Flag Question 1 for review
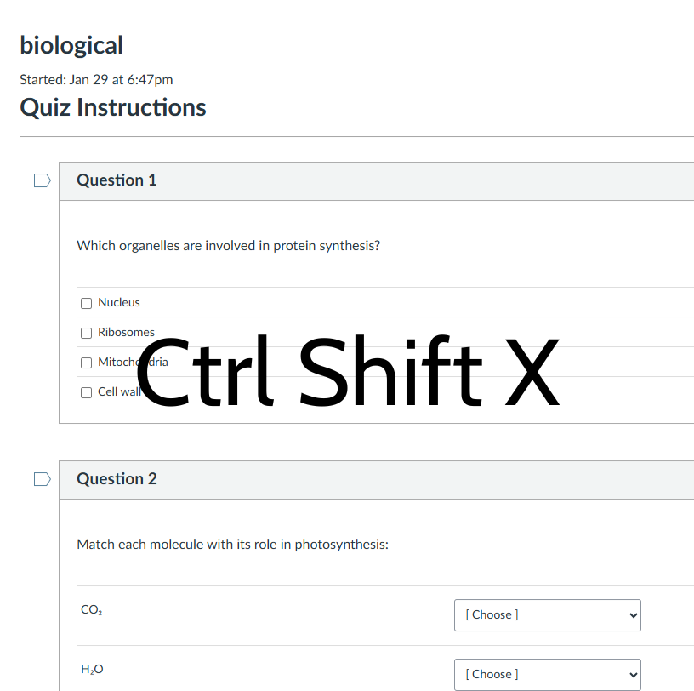Image resolution: width=694 pixels, height=691 pixels. click(42, 180)
